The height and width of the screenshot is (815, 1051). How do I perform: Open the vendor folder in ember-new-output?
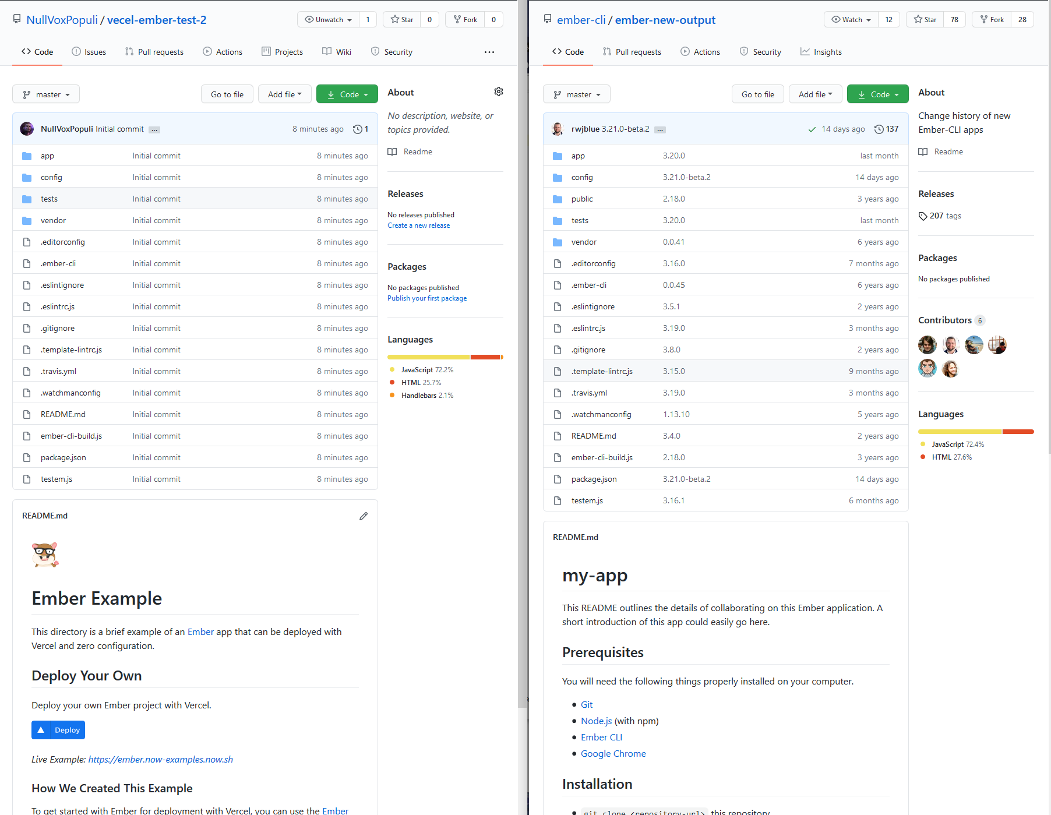tap(584, 242)
